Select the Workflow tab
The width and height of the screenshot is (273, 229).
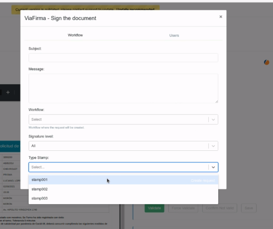tap(75, 35)
